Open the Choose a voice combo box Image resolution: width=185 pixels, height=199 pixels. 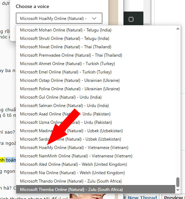pos(59,18)
